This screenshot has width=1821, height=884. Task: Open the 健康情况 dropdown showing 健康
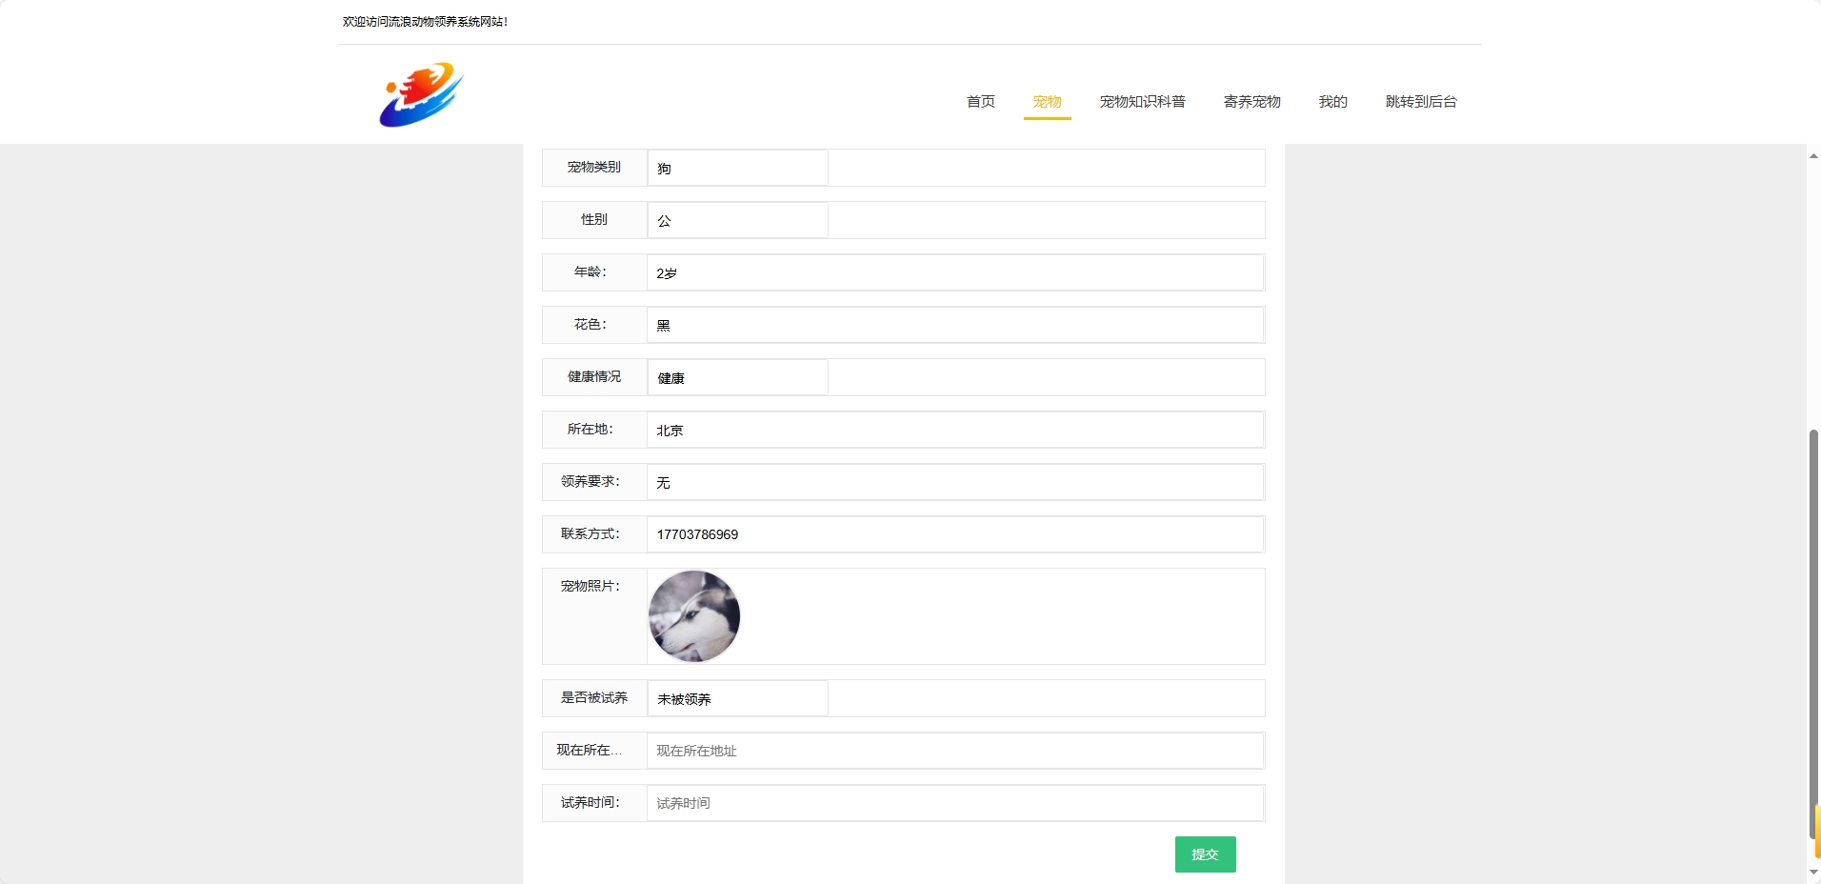pos(738,377)
